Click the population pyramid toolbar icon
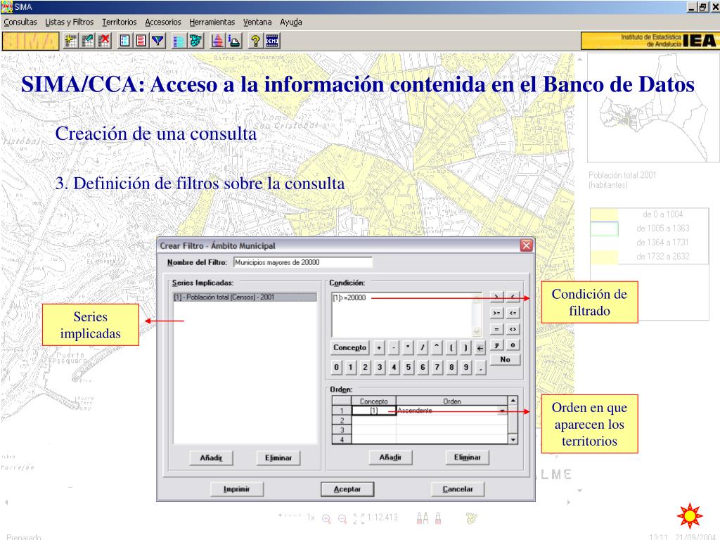 217,41
